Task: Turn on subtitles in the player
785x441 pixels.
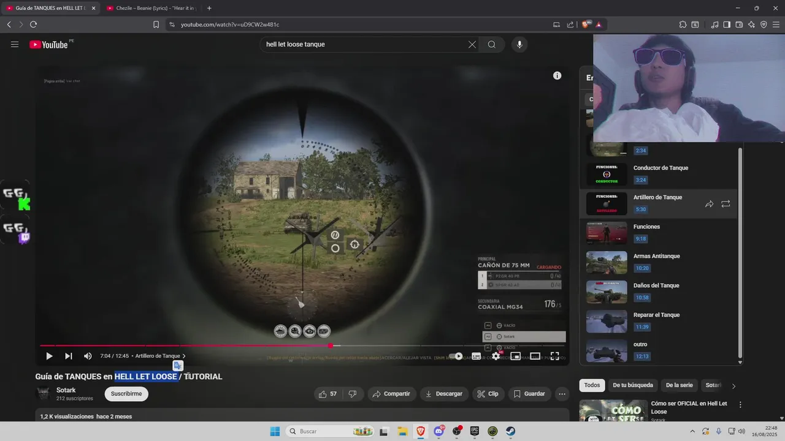Action: coord(476,356)
